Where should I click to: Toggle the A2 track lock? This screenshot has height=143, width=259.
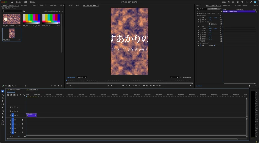coord(10,124)
